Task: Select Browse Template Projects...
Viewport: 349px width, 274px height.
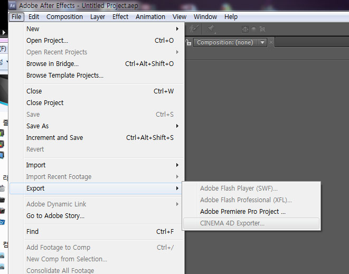Action: click(x=97, y=75)
